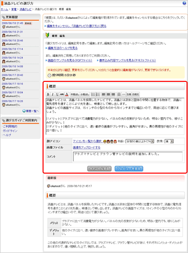Click into the overview editor text area
188x253 pixels.
tap(115, 116)
